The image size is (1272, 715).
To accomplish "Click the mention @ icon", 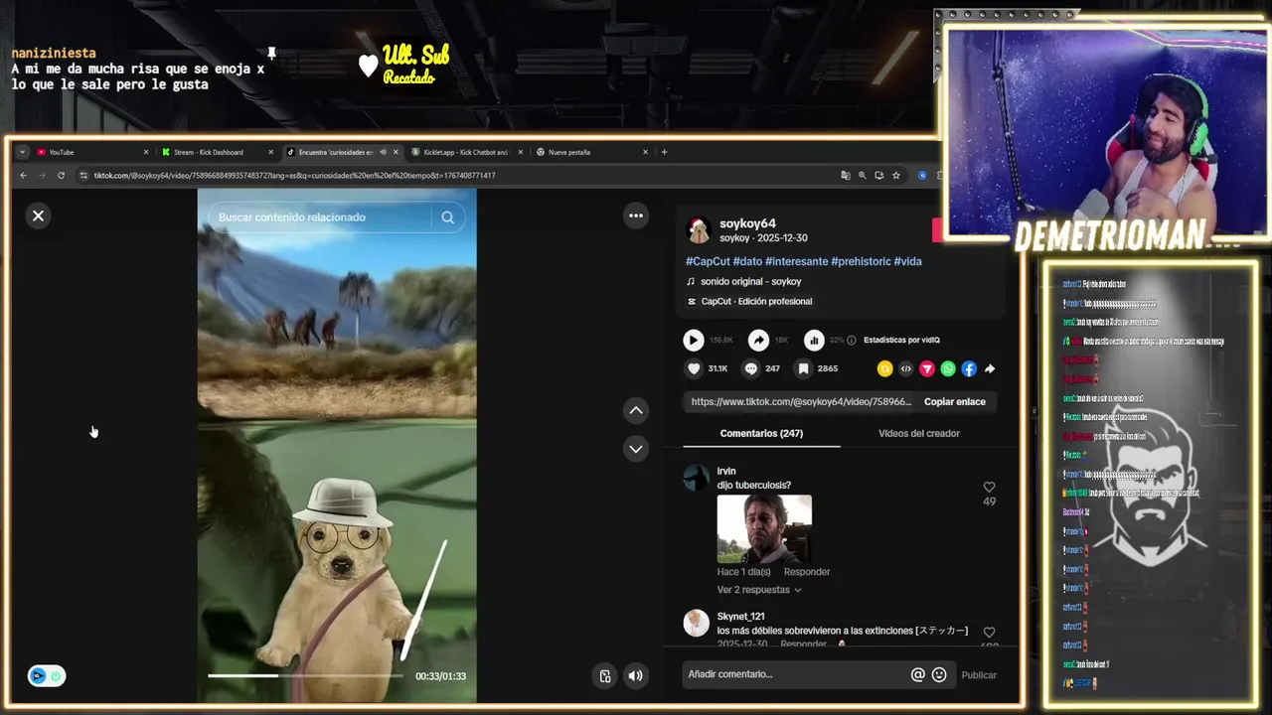I will point(917,674).
